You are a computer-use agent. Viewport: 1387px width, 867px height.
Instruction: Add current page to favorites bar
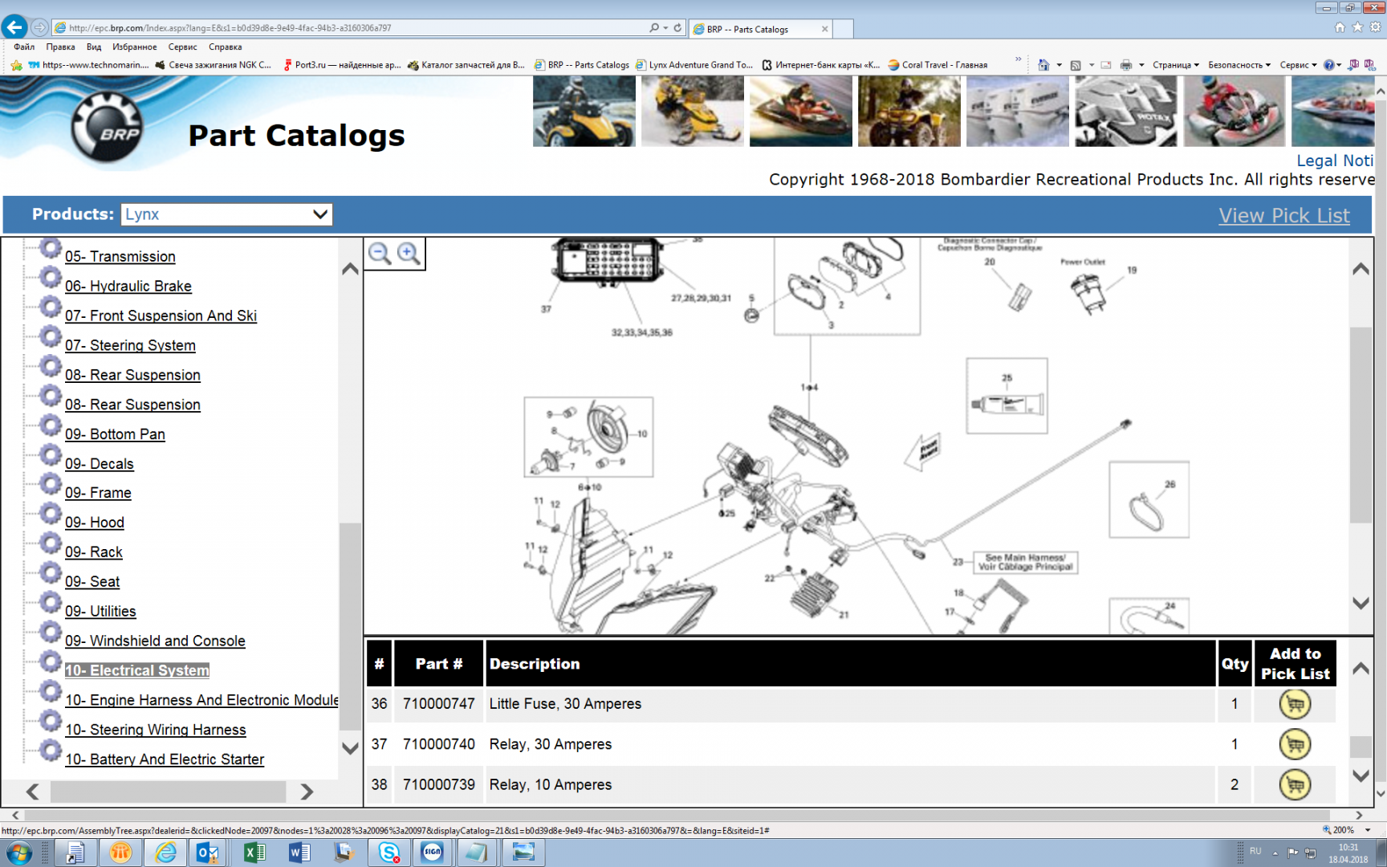tap(16, 65)
